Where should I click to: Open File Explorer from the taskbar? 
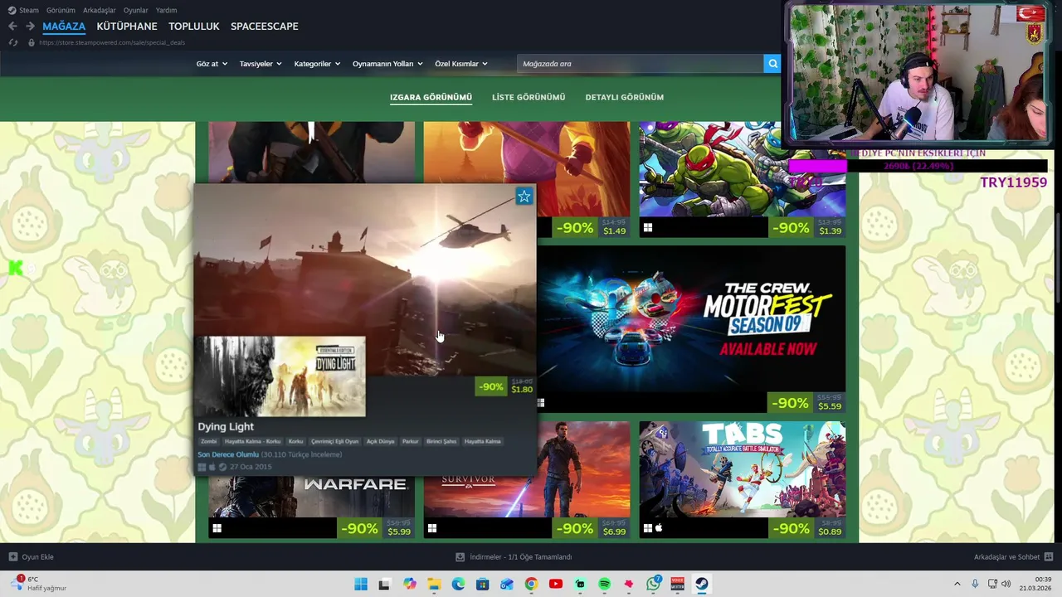[x=434, y=584]
